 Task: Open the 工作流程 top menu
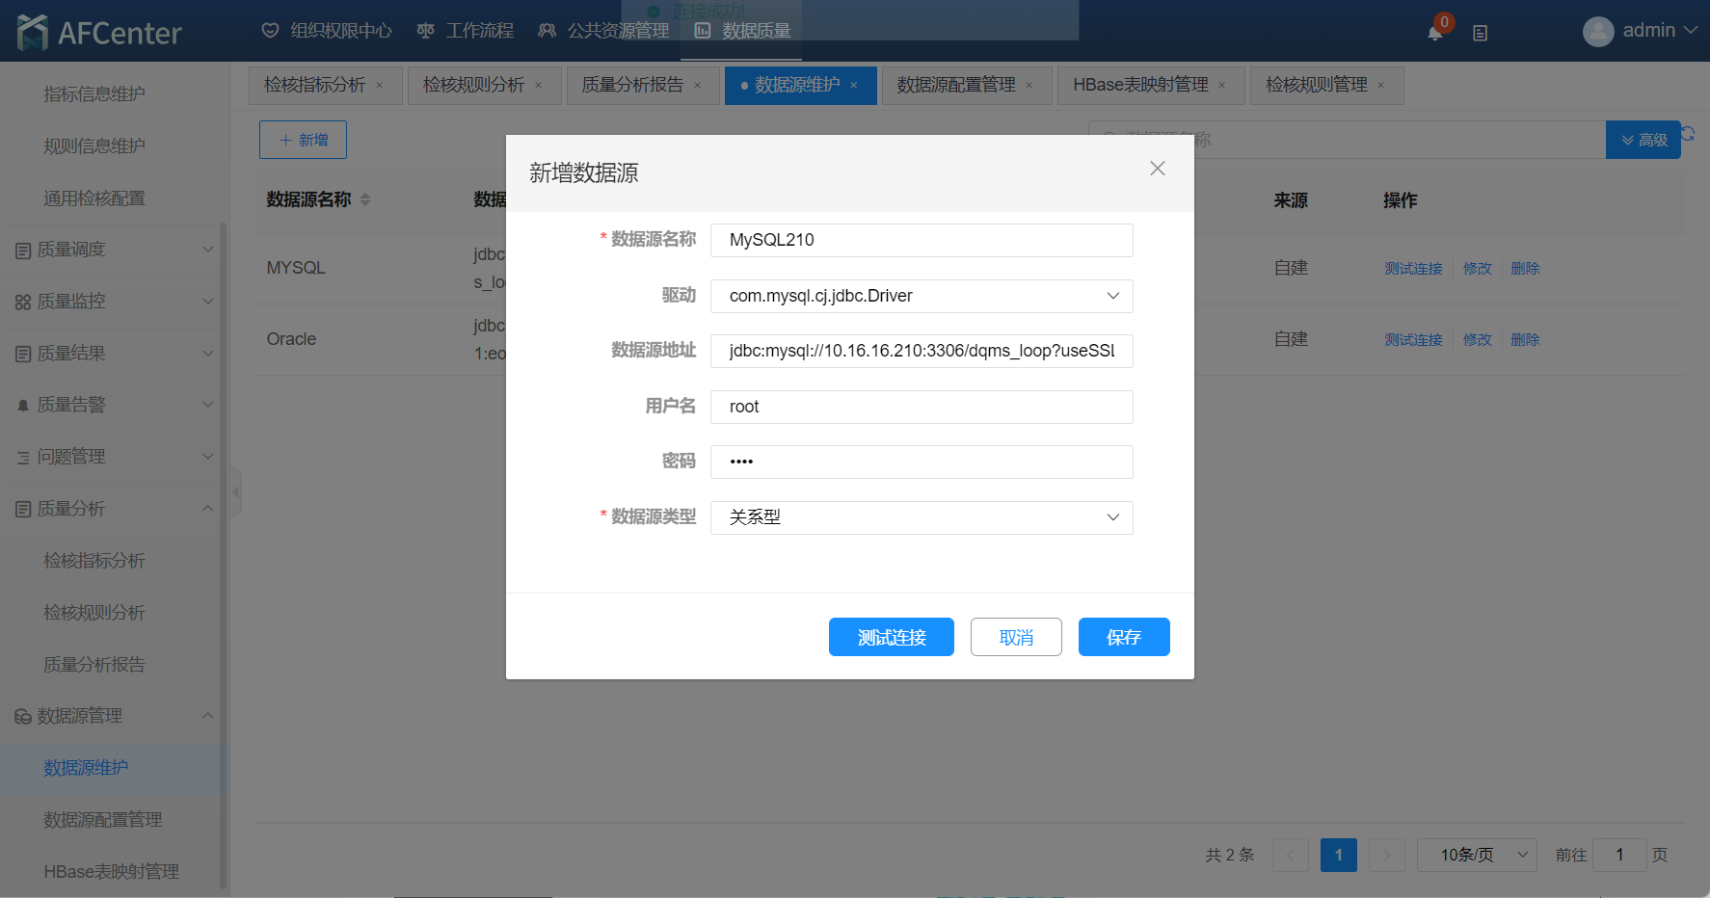point(466,31)
